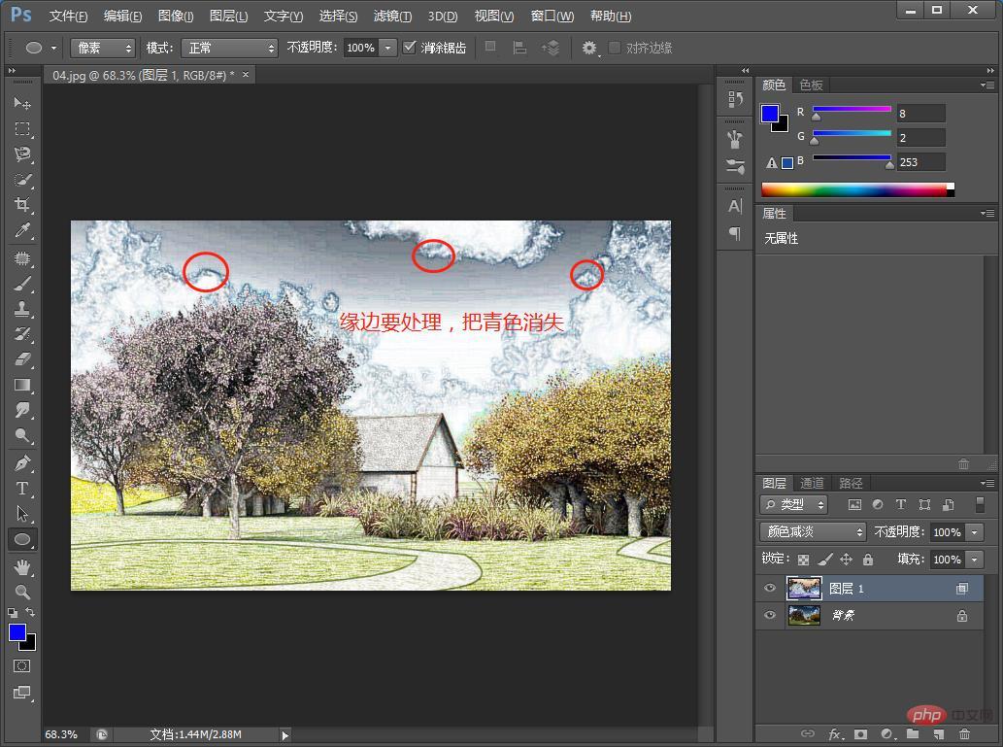Click the color spectrum ramp

pyautogui.click(x=857, y=189)
